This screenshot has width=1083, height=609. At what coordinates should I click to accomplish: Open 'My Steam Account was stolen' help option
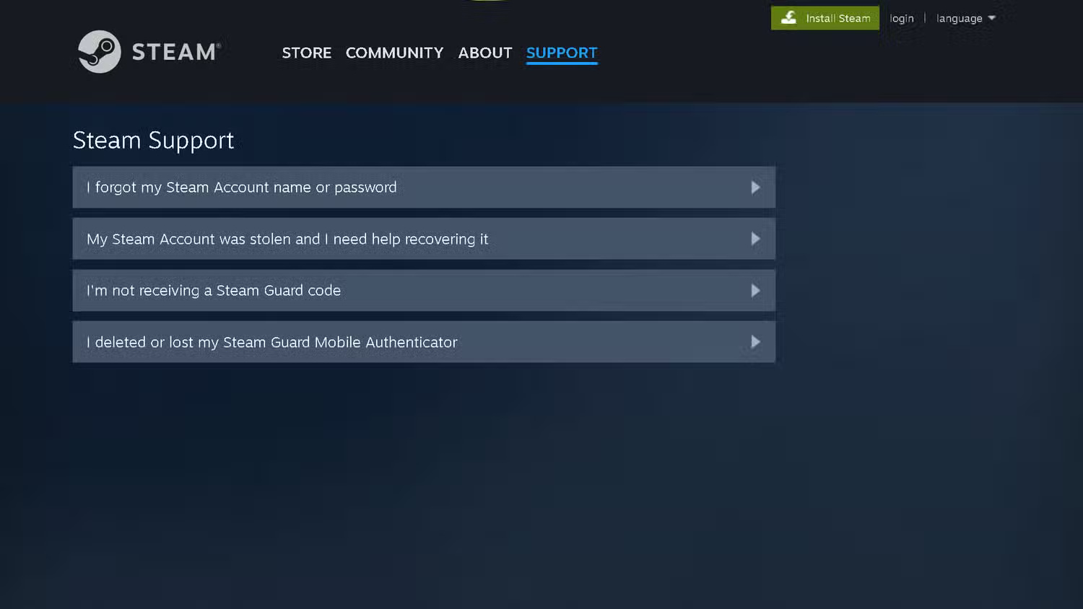(x=424, y=238)
